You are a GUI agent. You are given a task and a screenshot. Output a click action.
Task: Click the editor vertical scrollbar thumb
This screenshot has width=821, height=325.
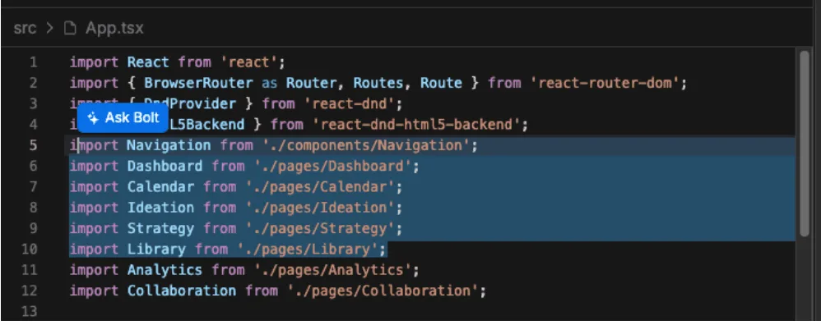pos(805,144)
